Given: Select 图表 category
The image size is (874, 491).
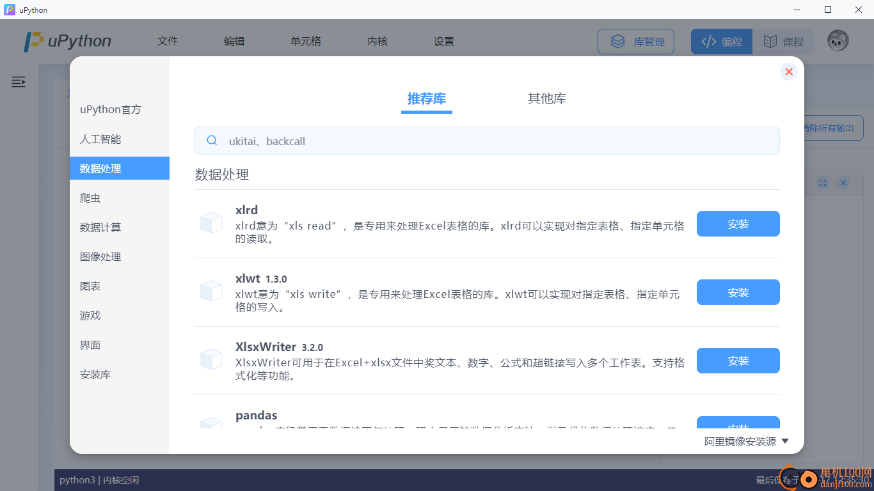Looking at the screenshot, I should tap(120, 286).
